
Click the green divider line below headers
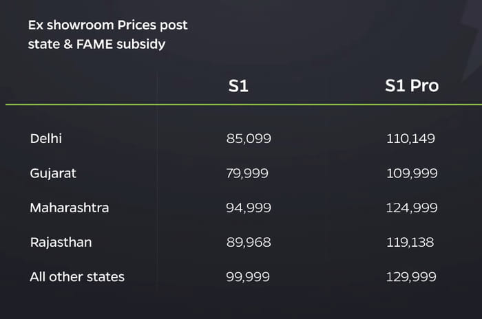(x=241, y=104)
